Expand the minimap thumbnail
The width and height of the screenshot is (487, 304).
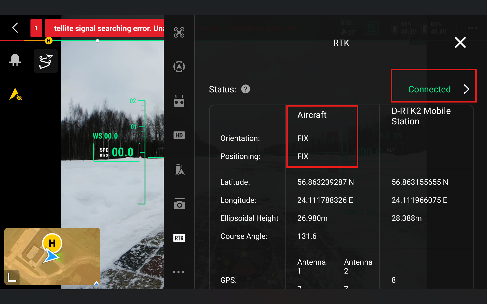[x=52, y=256]
